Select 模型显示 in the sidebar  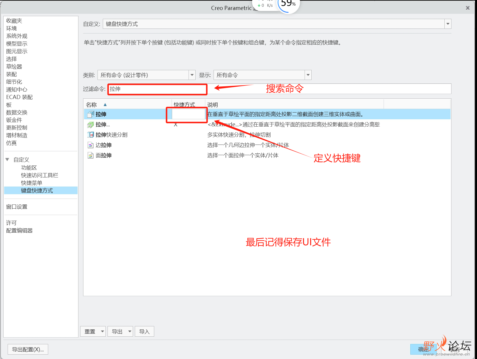[17, 43]
